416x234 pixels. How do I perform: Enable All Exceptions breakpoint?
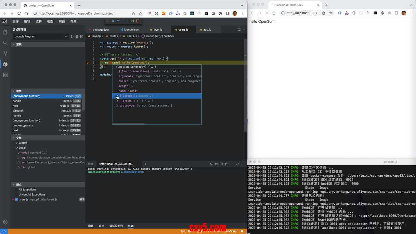pyautogui.click(x=17, y=190)
